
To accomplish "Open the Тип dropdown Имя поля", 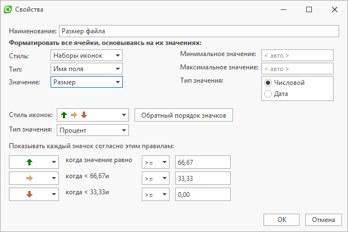I will [87, 69].
